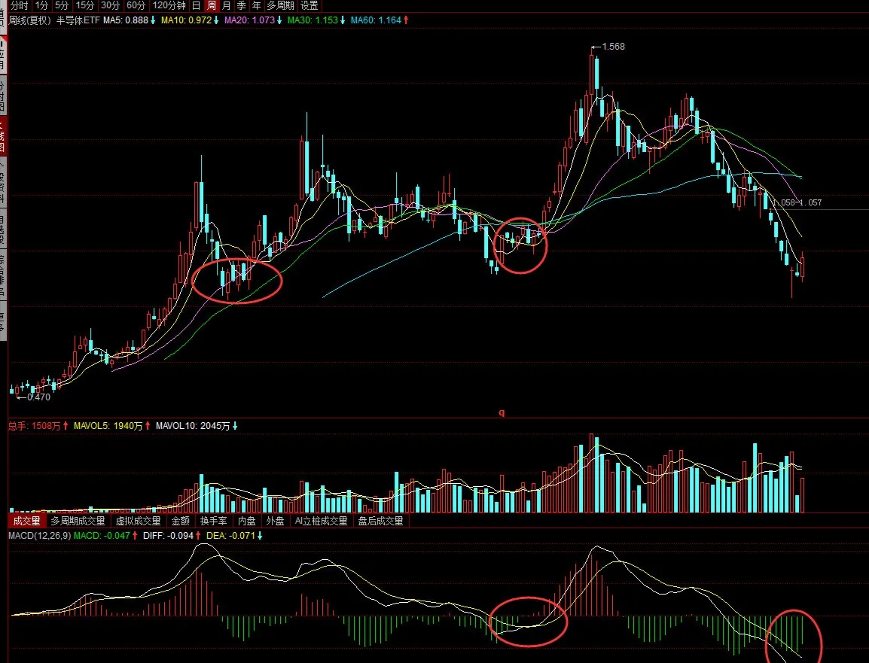Switch to the AI立桩成交量 indicator tab
This screenshot has width=869, height=663.
point(321,521)
